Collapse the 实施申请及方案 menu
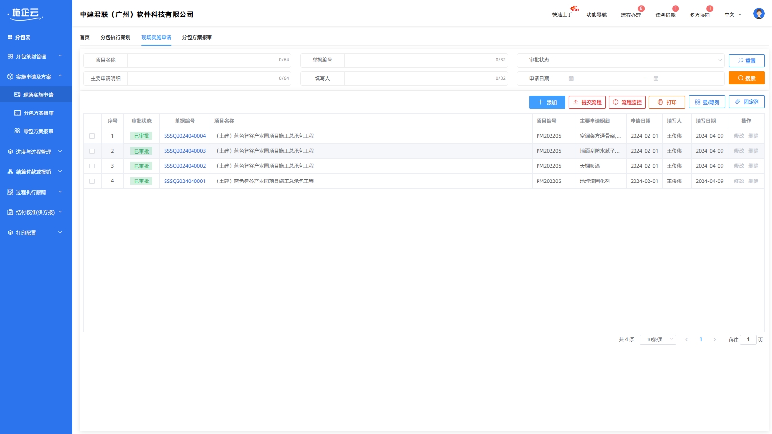 (x=60, y=76)
